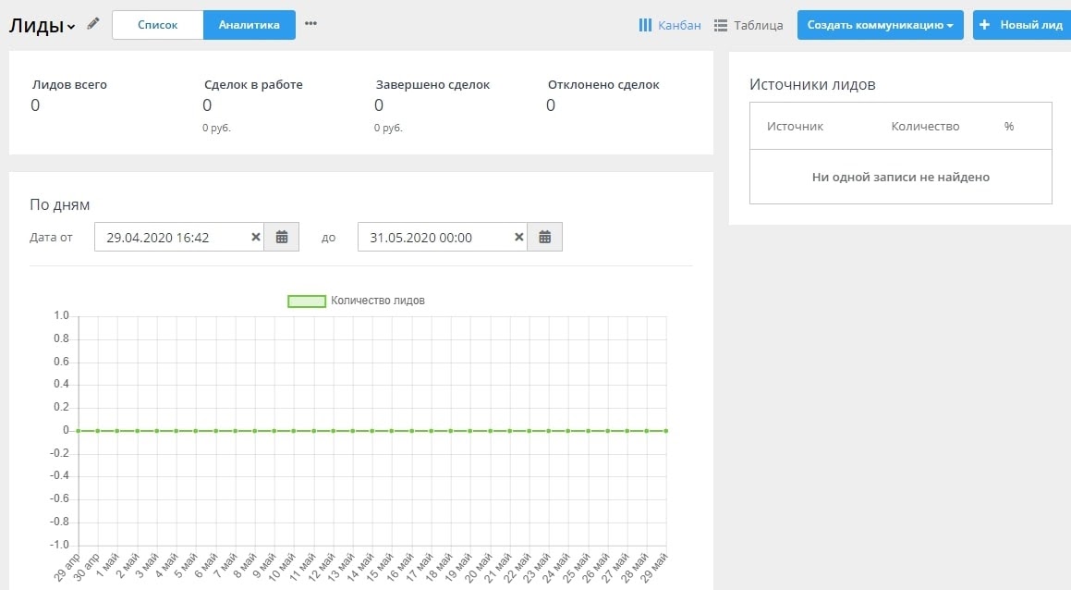Screen dimensions: 1071x590
Task: Click the plus icon on Новый лид
Action: [984, 25]
